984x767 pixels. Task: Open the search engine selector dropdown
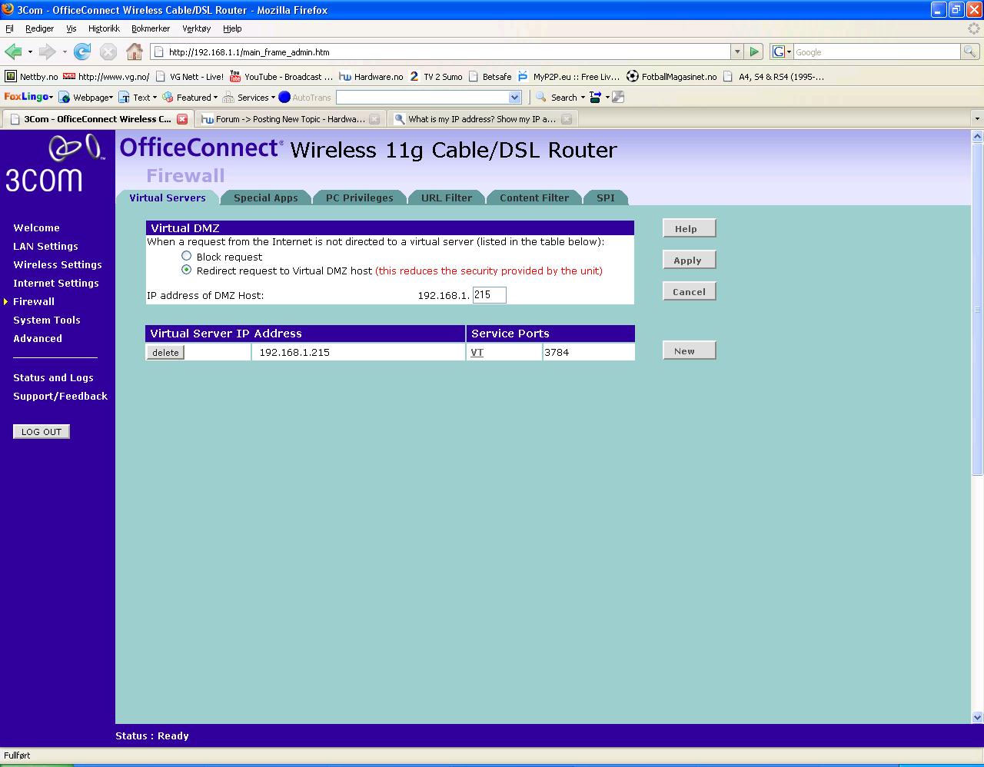click(x=782, y=51)
